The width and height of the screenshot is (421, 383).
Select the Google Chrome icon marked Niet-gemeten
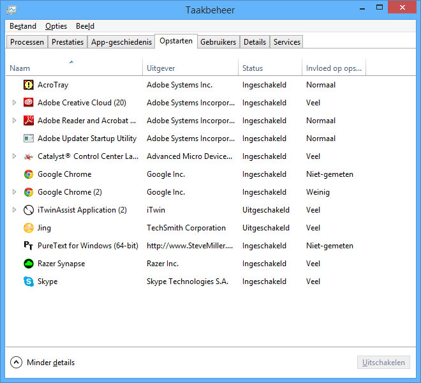(29, 174)
